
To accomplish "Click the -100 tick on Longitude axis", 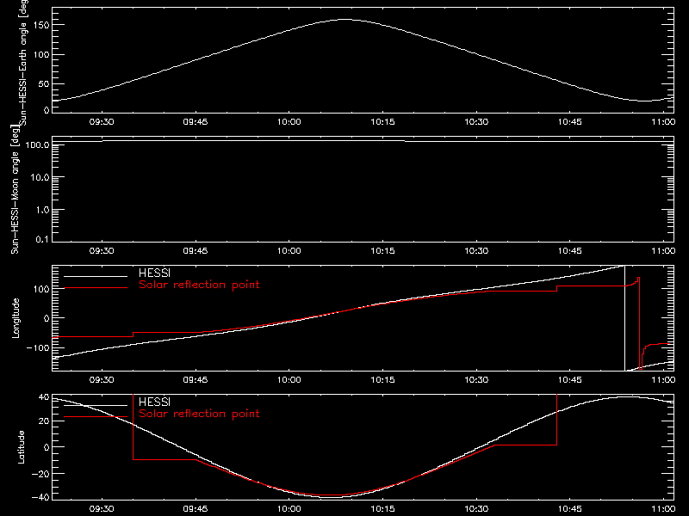I will (39, 347).
